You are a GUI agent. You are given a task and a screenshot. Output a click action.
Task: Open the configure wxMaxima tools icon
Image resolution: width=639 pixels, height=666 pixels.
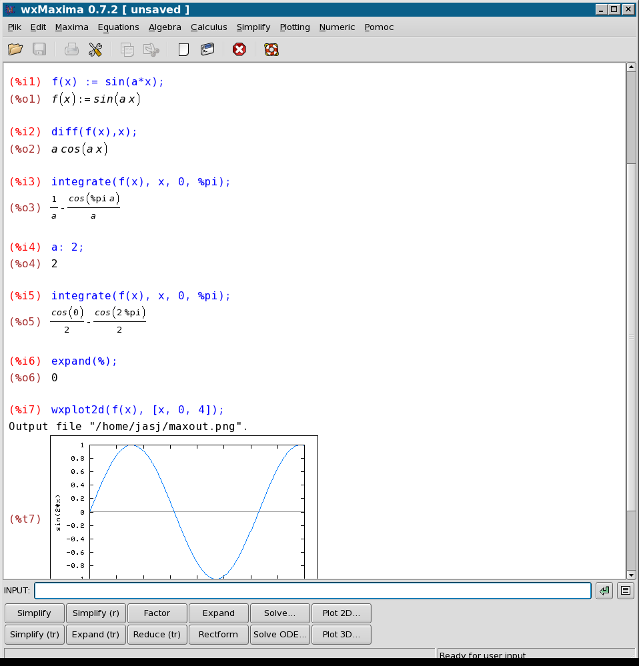tap(95, 49)
